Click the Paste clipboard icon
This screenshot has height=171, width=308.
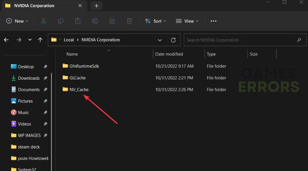[78, 21]
